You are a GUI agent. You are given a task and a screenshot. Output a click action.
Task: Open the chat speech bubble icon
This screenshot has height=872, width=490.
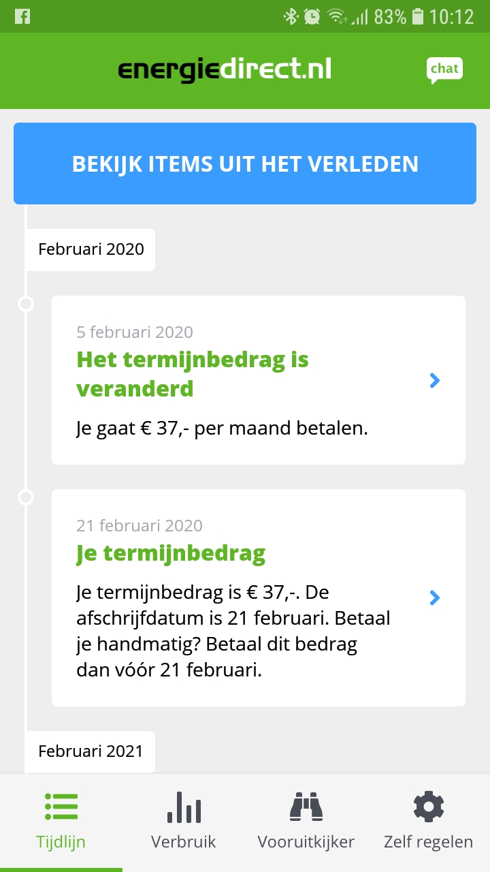click(444, 70)
